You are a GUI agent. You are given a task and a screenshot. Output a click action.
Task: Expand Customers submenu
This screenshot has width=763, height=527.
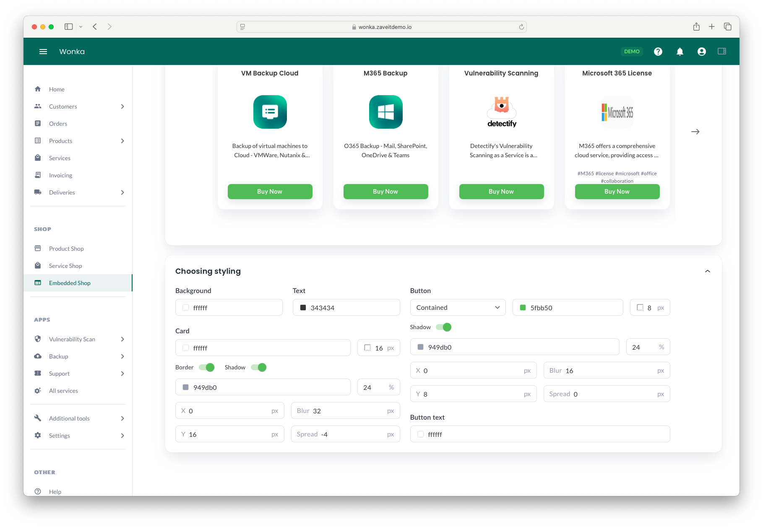click(122, 106)
